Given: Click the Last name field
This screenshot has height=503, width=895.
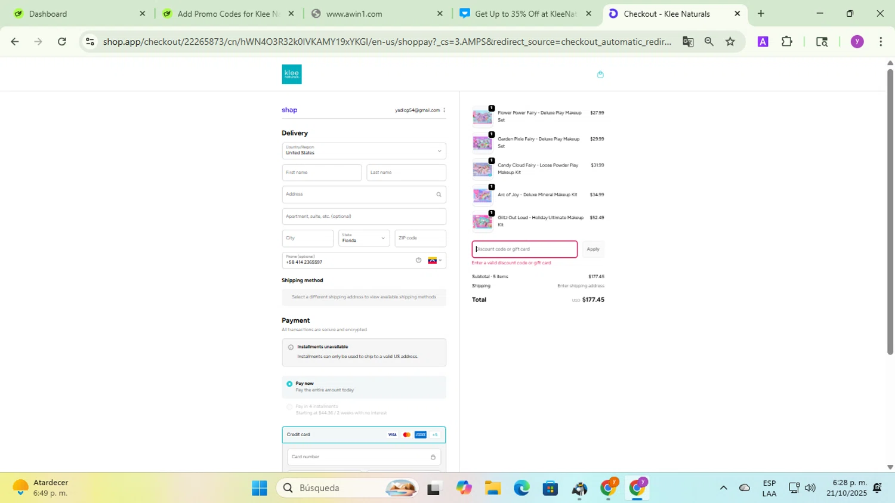Looking at the screenshot, I should coord(406,172).
